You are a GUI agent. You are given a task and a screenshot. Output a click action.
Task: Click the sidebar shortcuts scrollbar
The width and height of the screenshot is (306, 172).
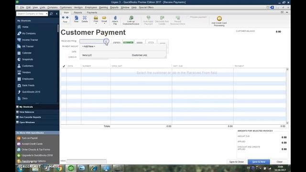58,28
